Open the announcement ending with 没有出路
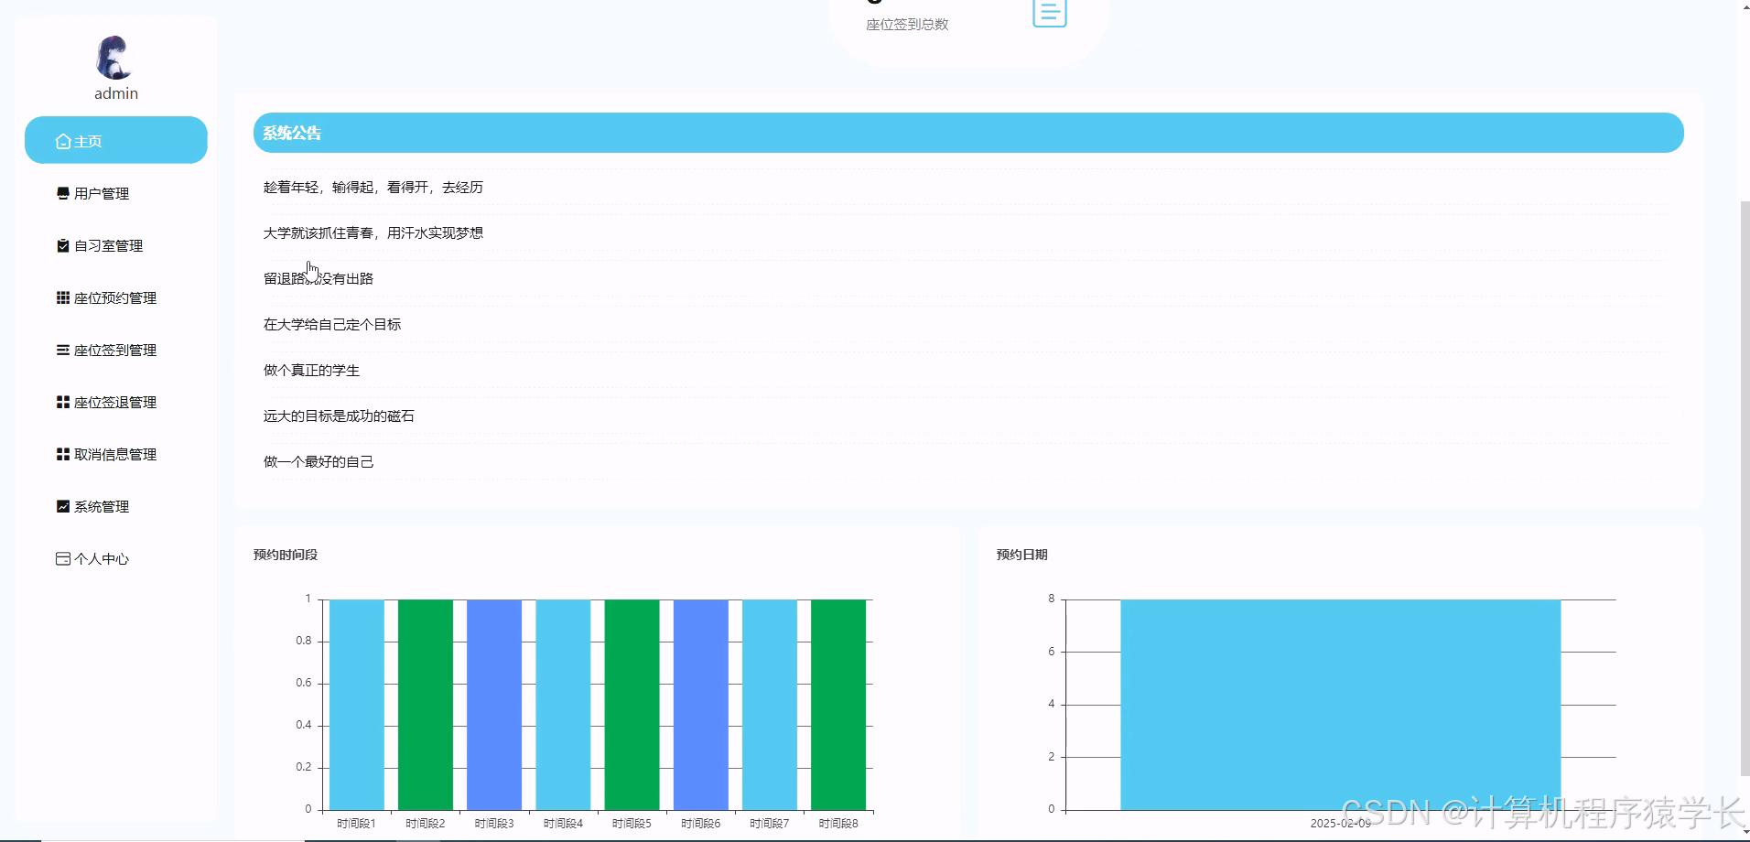Viewport: 1750px width, 842px height. (x=319, y=278)
